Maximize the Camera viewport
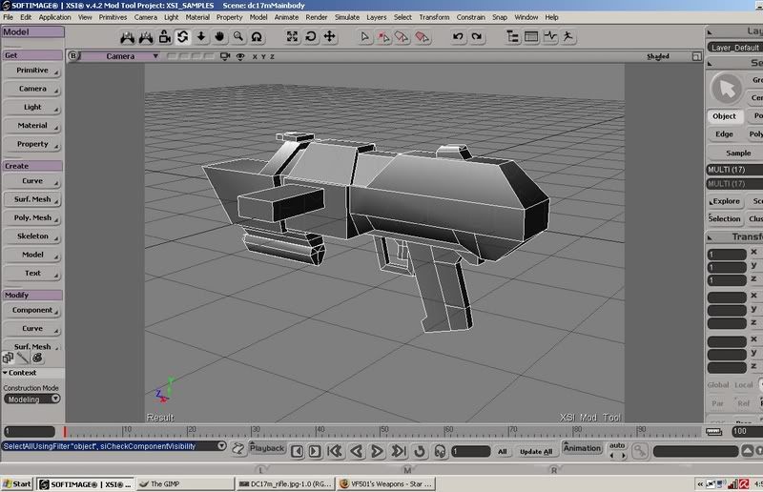This screenshot has height=492, width=763. point(697,56)
